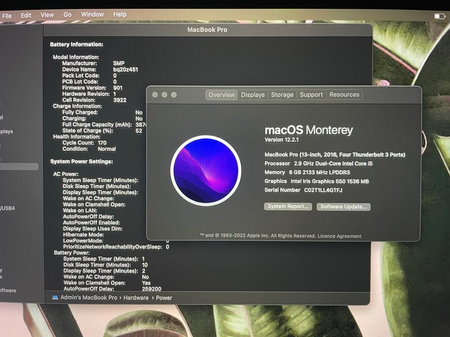Click Wake on Clamshell Open value Yes
The image size is (450, 337).
146,283
